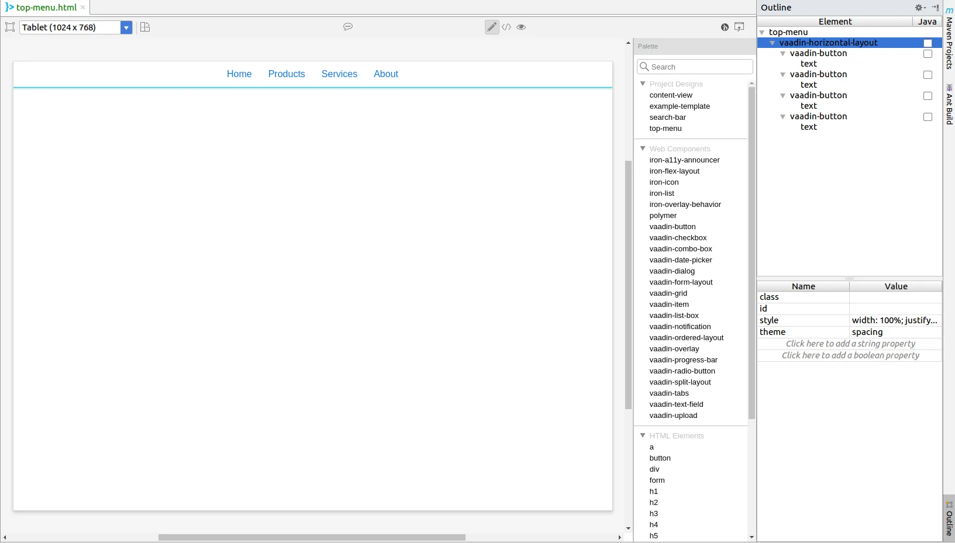The height and width of the screenshot is (543, 955).
Task: Click the viewport selection frame icon
Action: point(9,27)
